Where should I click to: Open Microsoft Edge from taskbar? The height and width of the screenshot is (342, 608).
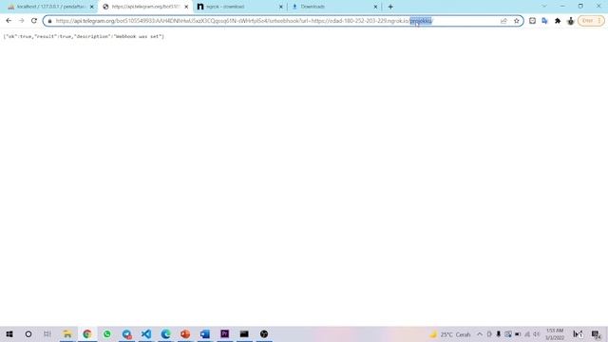coord(166,333)
